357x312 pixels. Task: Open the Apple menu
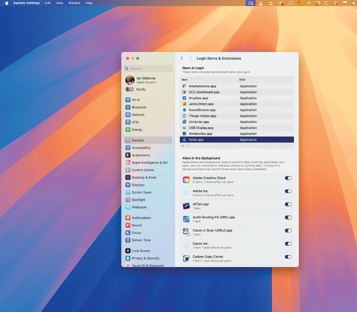coord(7,3)
